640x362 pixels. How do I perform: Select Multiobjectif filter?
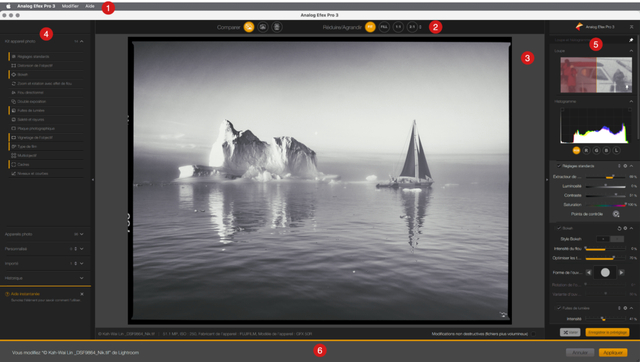(46, 155)
